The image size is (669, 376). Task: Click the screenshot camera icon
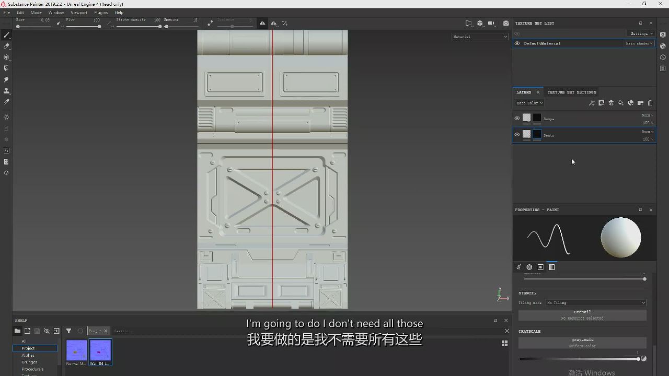[506, 23]
